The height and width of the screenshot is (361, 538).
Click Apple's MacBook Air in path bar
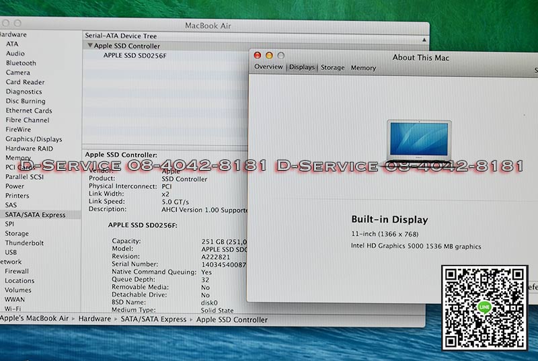(x=34, y=318)
